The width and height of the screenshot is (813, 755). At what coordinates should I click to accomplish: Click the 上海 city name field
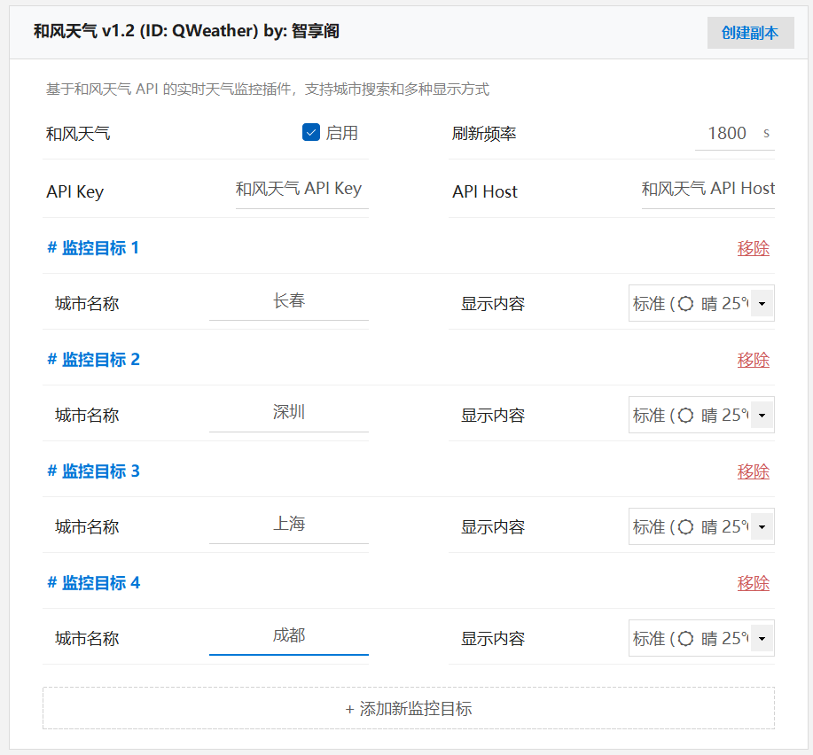(289, 525)
